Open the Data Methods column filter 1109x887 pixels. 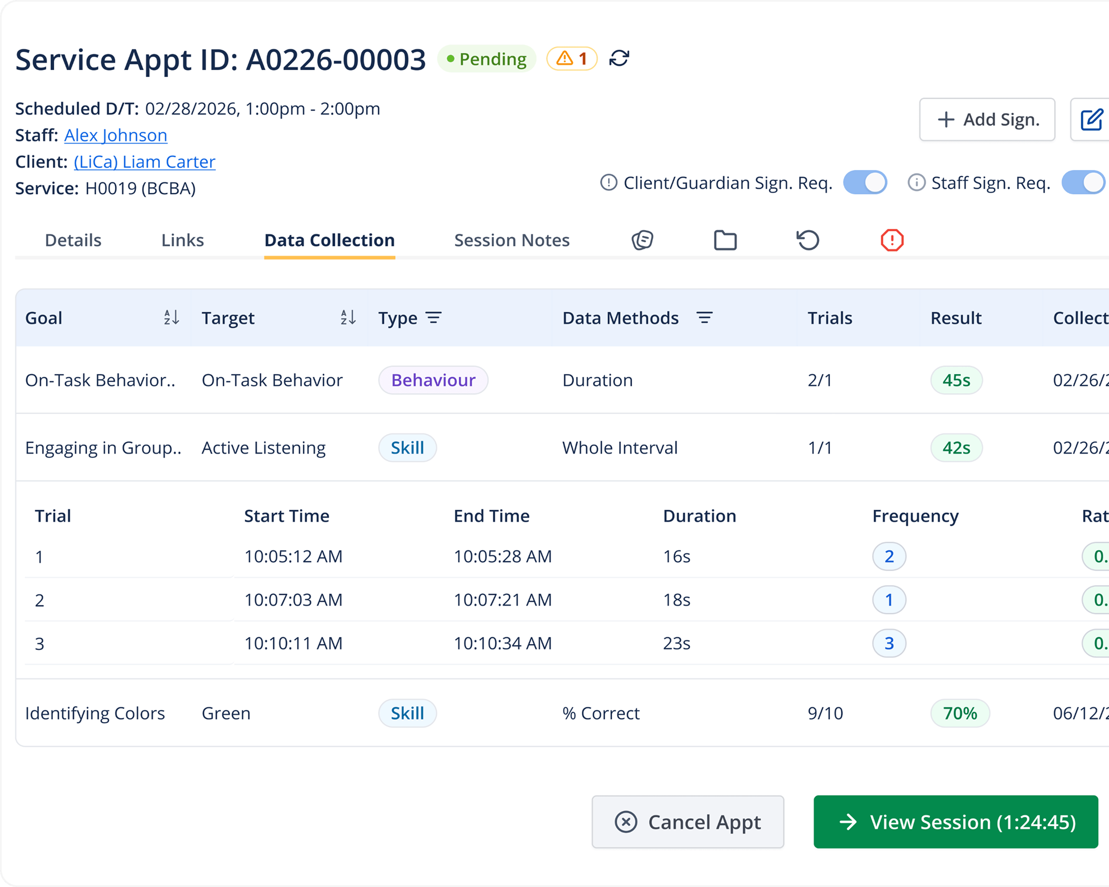(704, 318)
